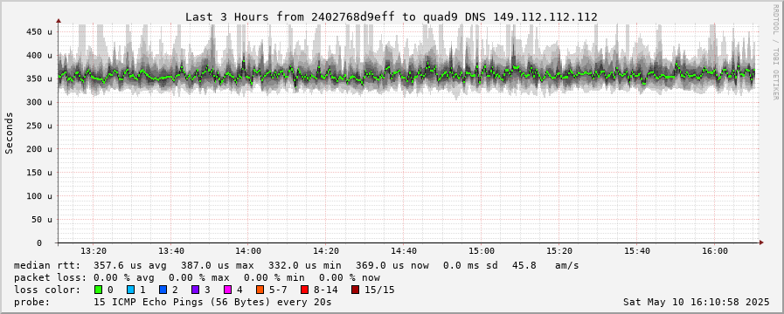
Task: Click the Seconds y-axis title
Action: [x=10, y=133]
